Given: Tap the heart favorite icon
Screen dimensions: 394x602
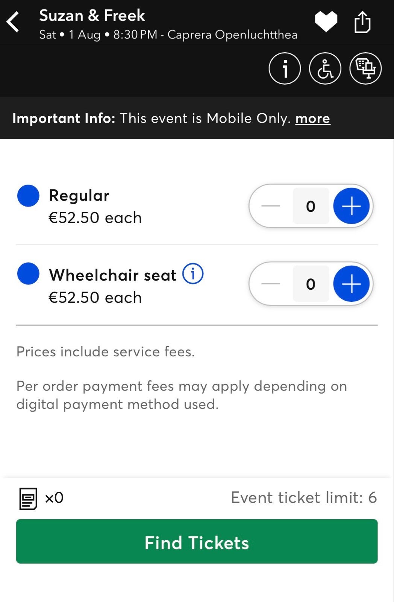Looking at the screenshot, I should pyautogui.click(x=326, y=21).
